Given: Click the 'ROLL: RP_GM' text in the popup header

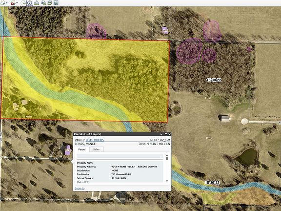Looking at the screenshot, I should point(160,140).
